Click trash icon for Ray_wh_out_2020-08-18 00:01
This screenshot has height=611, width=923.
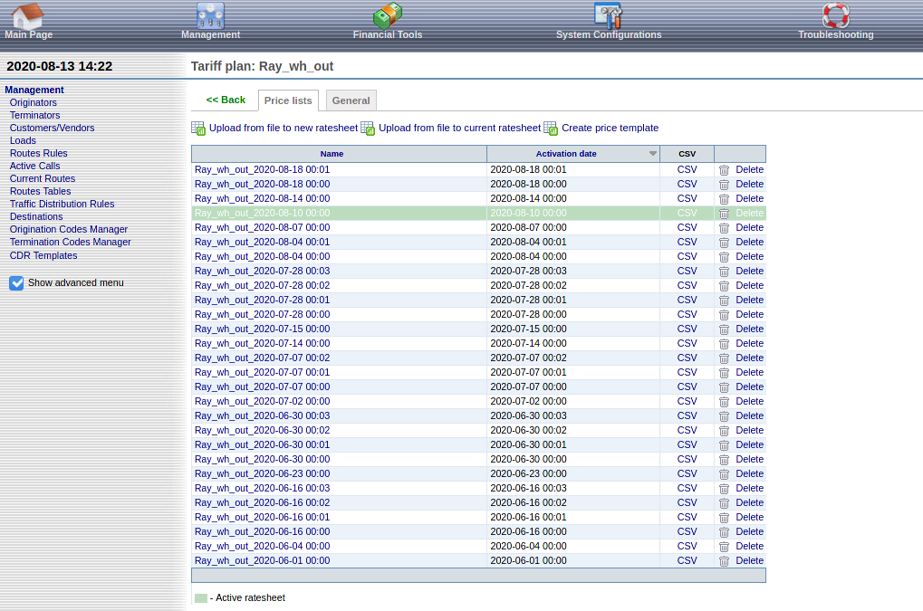point(724,169)
